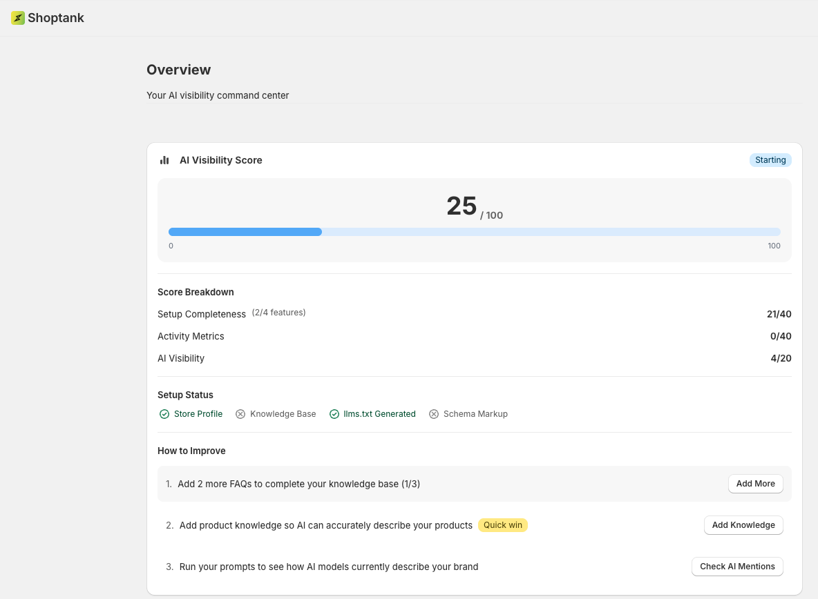818x599 pixels.
Task: Select the Schema Markup status label
Action: click(475, 414)
